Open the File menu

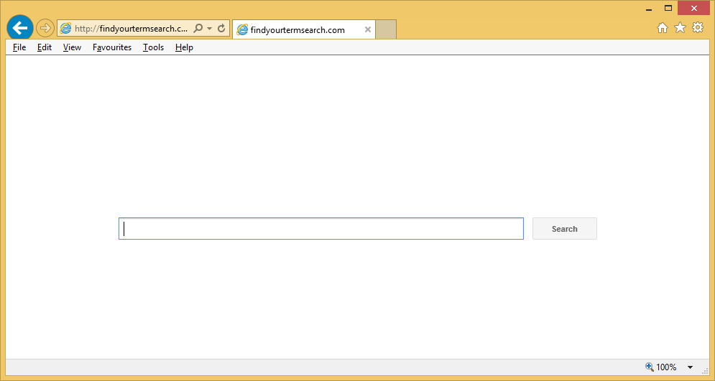click(19, 47)
